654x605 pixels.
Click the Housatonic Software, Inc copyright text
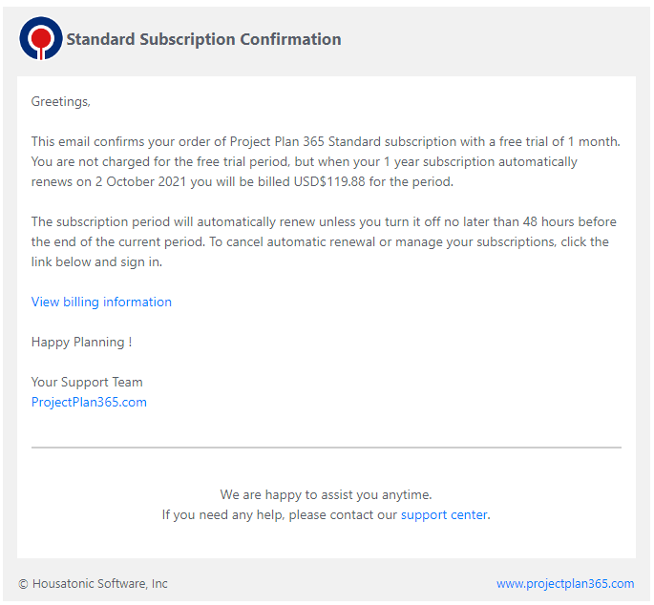(x=100, y=583)
